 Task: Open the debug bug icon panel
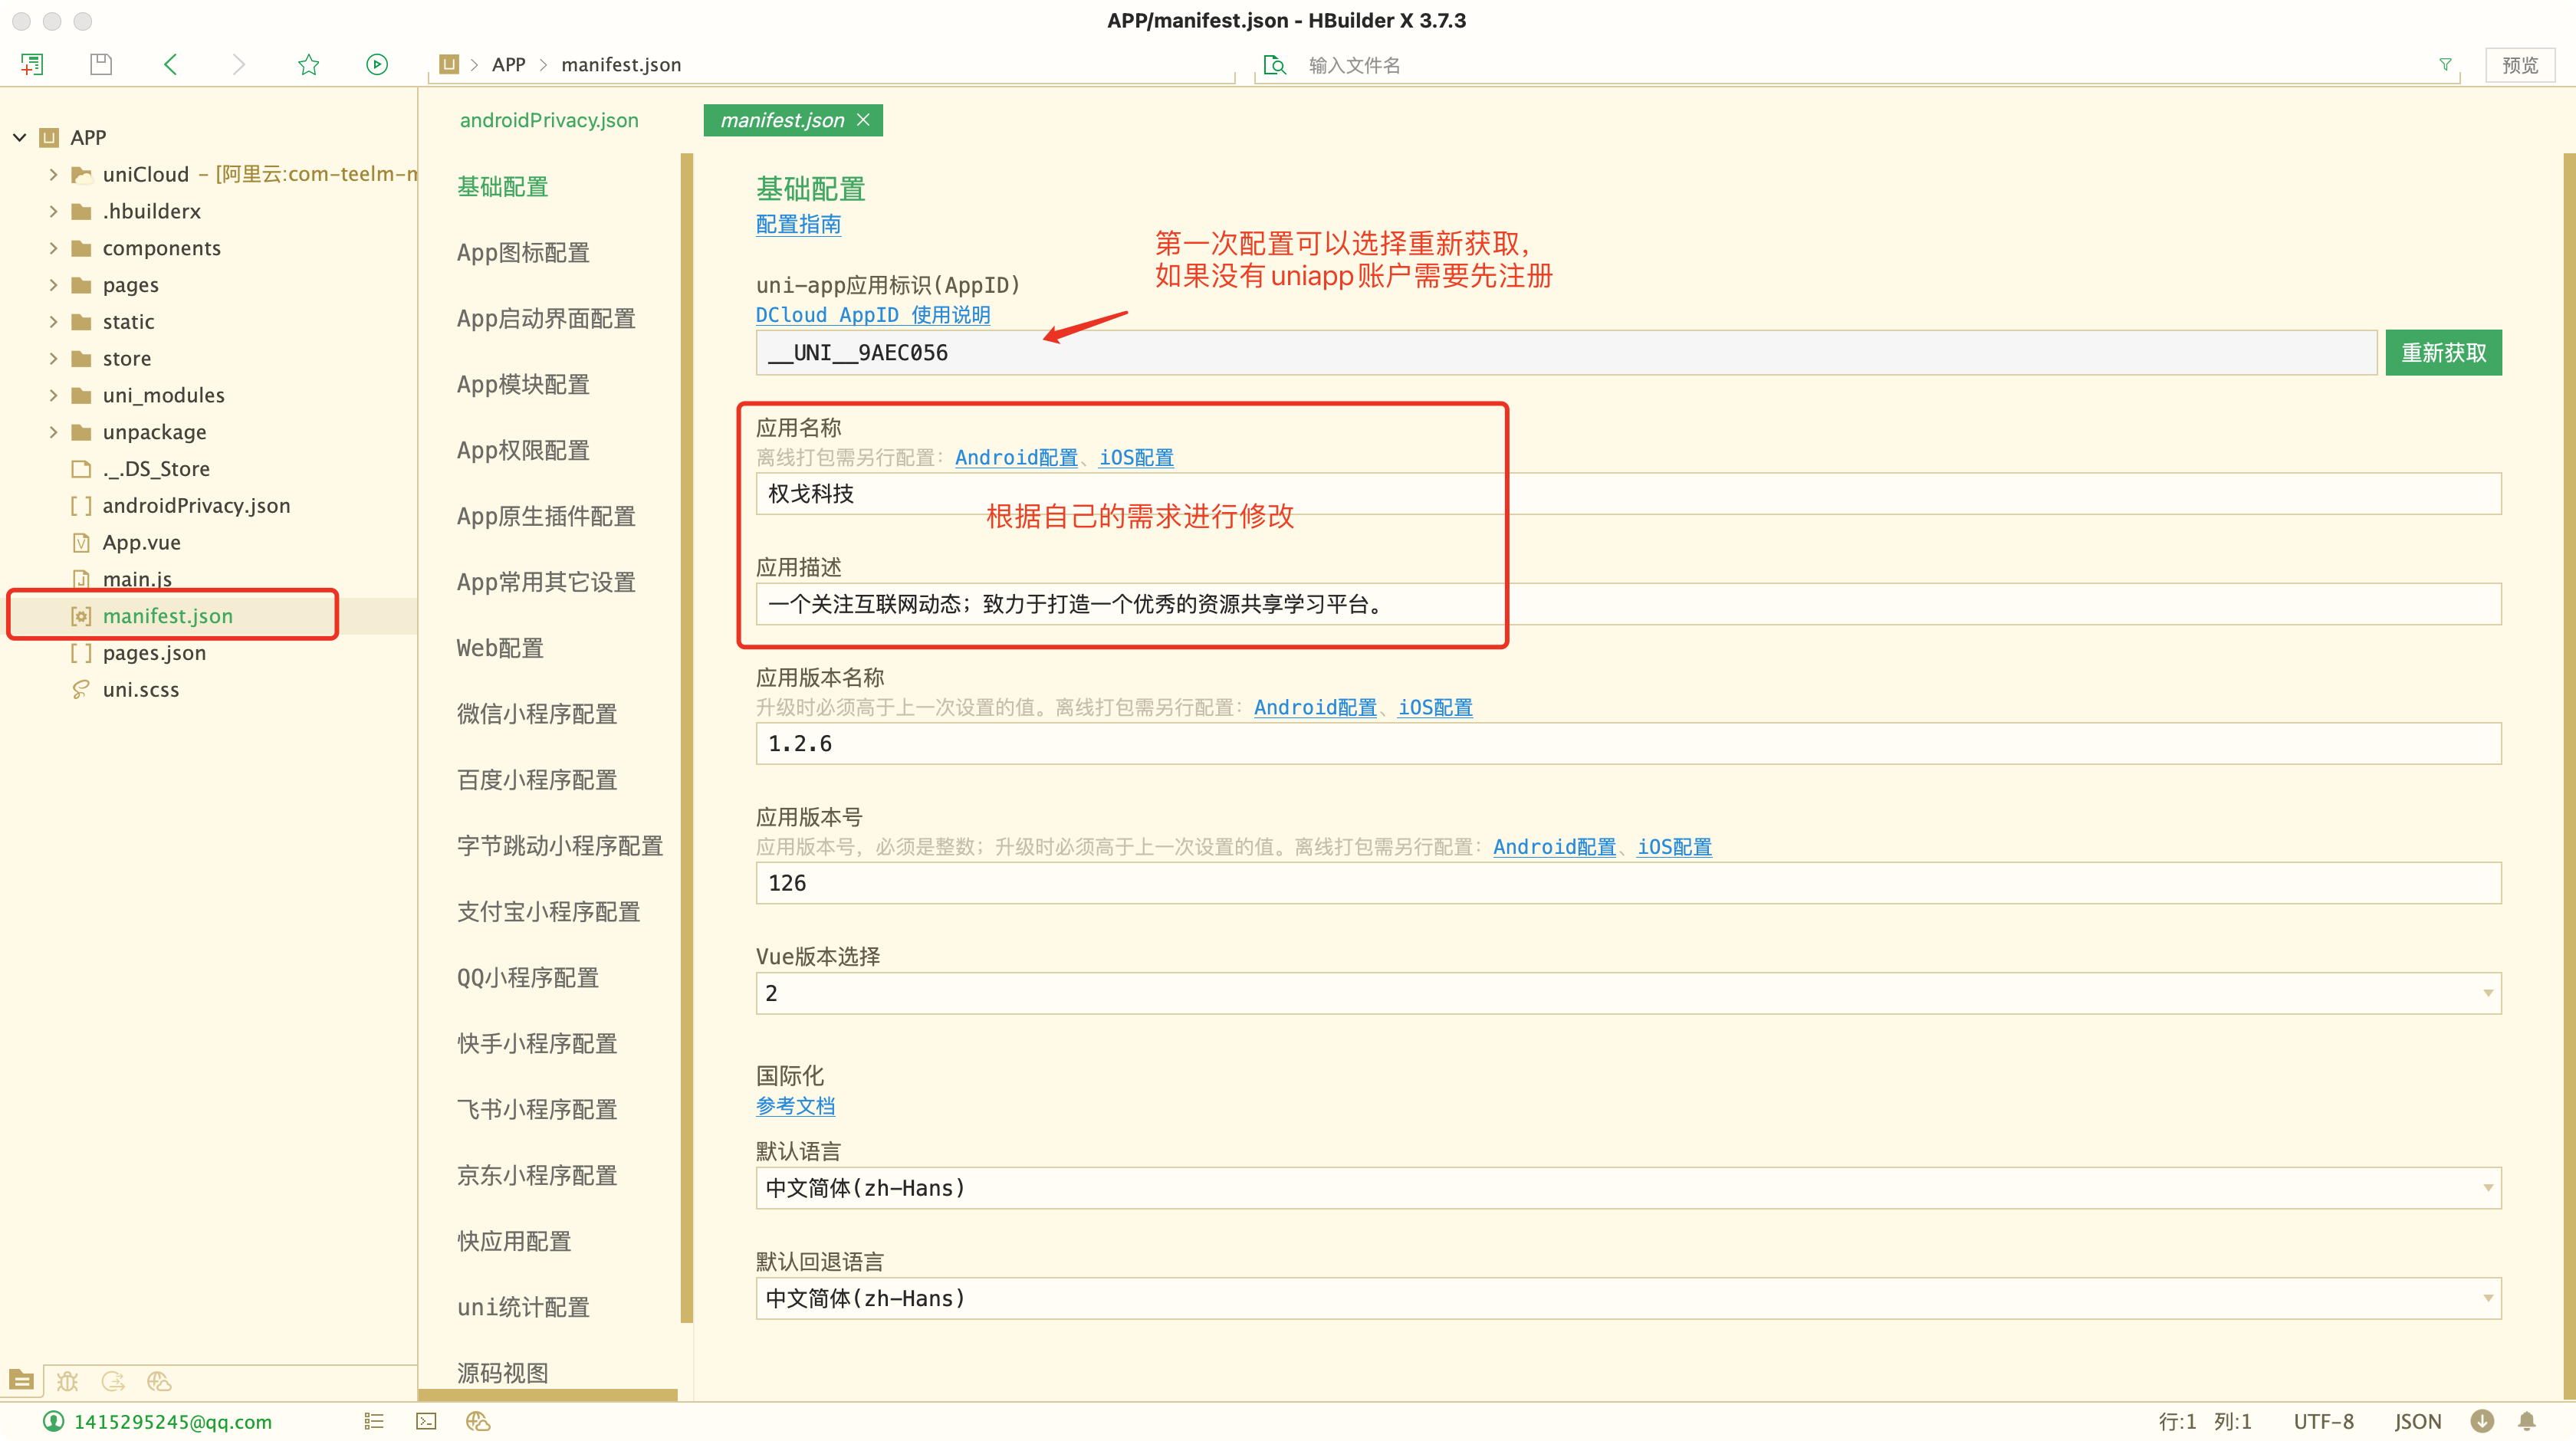click(x=67, y=1381)
